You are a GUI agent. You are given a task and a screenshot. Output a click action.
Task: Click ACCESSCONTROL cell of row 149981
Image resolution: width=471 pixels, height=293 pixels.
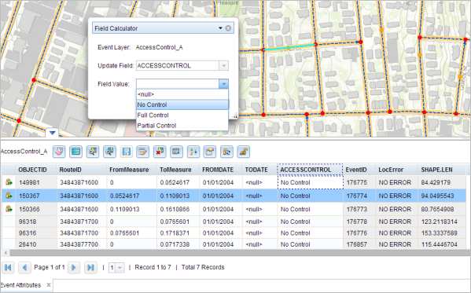[311, 182]
